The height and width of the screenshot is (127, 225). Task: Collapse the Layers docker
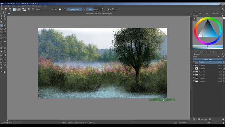pos(193,54)
